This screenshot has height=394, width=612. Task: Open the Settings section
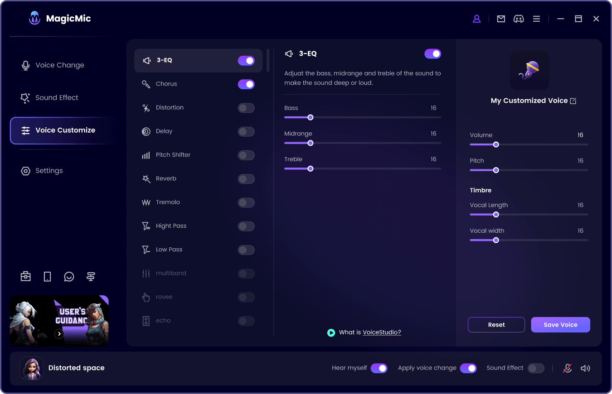[x=49, y=171]
